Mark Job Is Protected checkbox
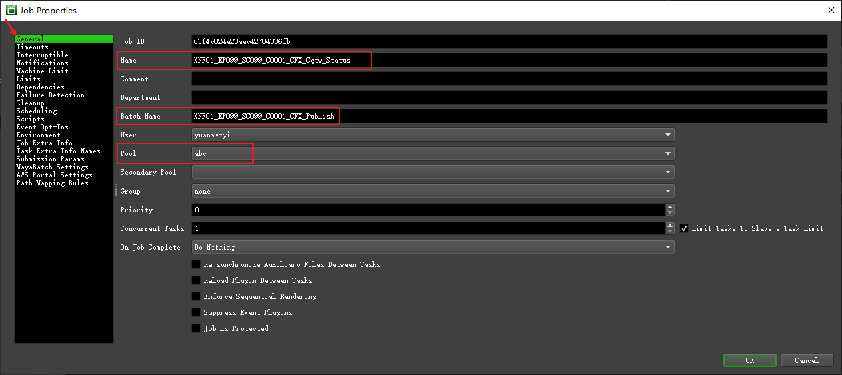The image size is (842, 375). [196, 328]
